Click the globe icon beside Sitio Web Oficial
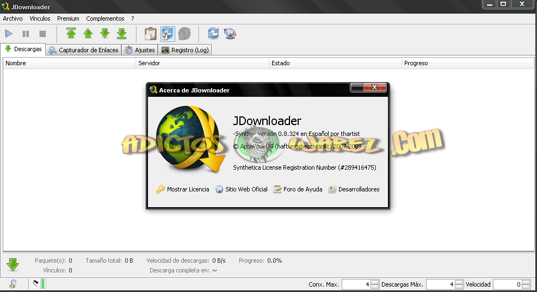The height and width of the screenshot is (292, 537). tap(219, 189)
